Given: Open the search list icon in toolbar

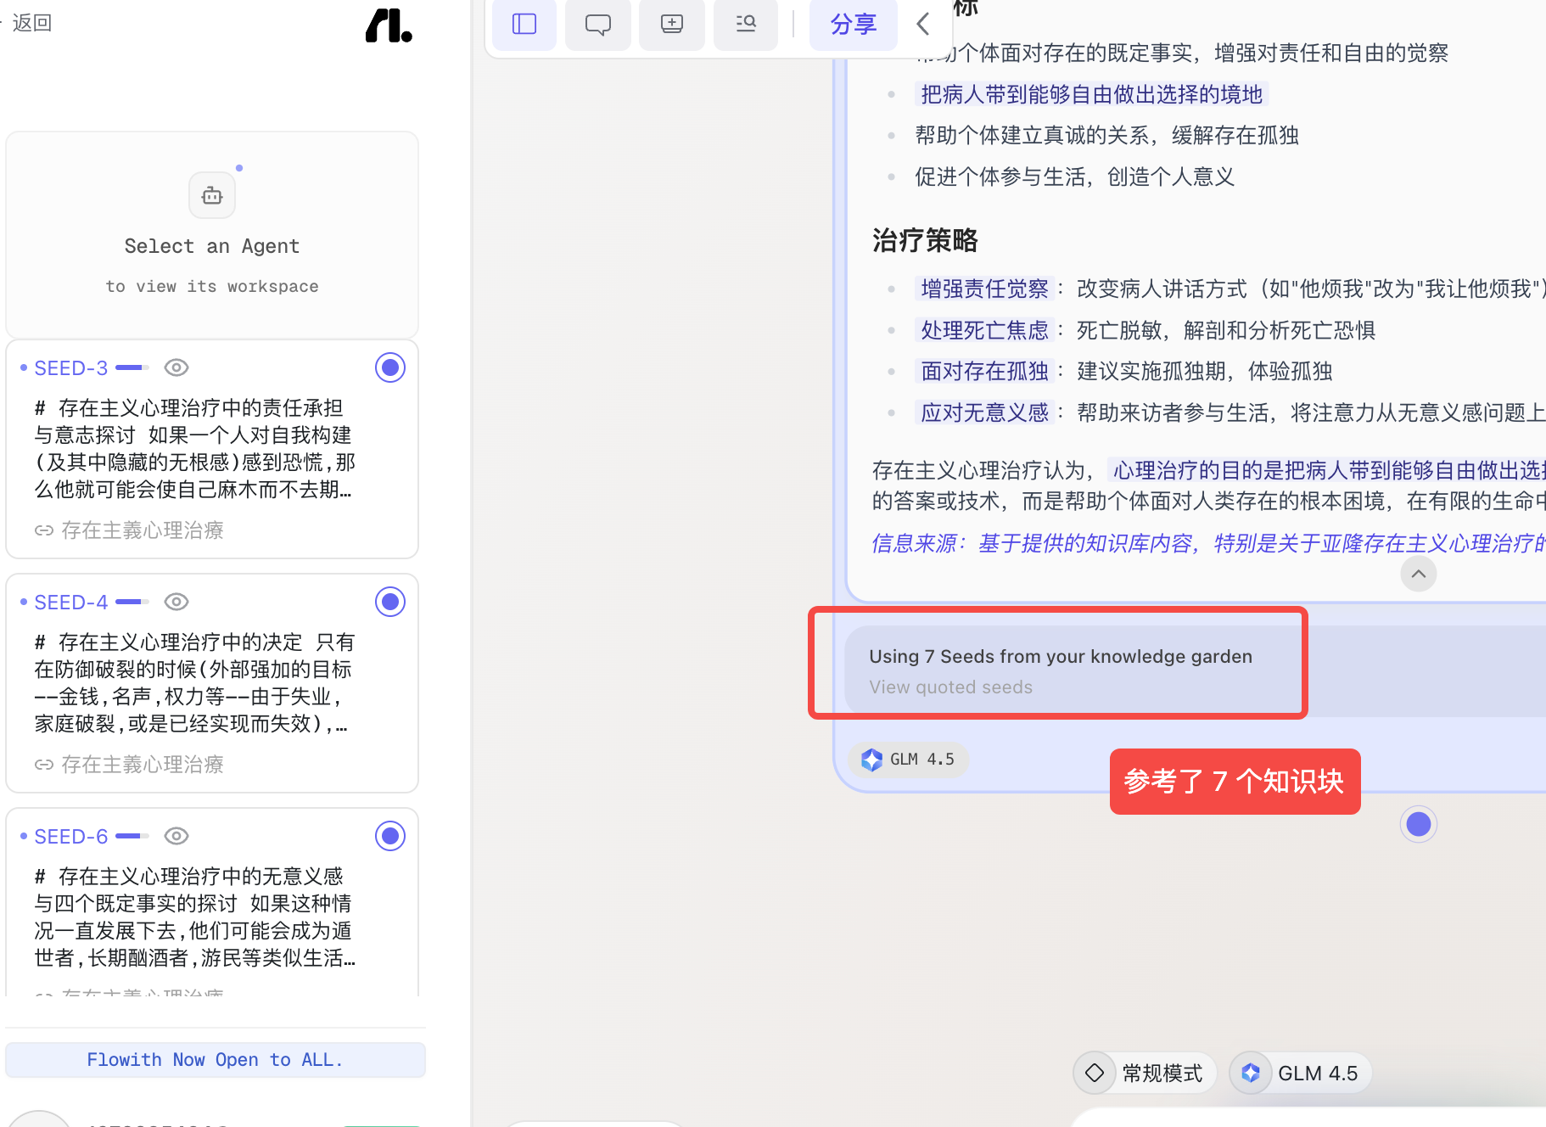Looking at the screenshot, I should [x=746, y=24].
